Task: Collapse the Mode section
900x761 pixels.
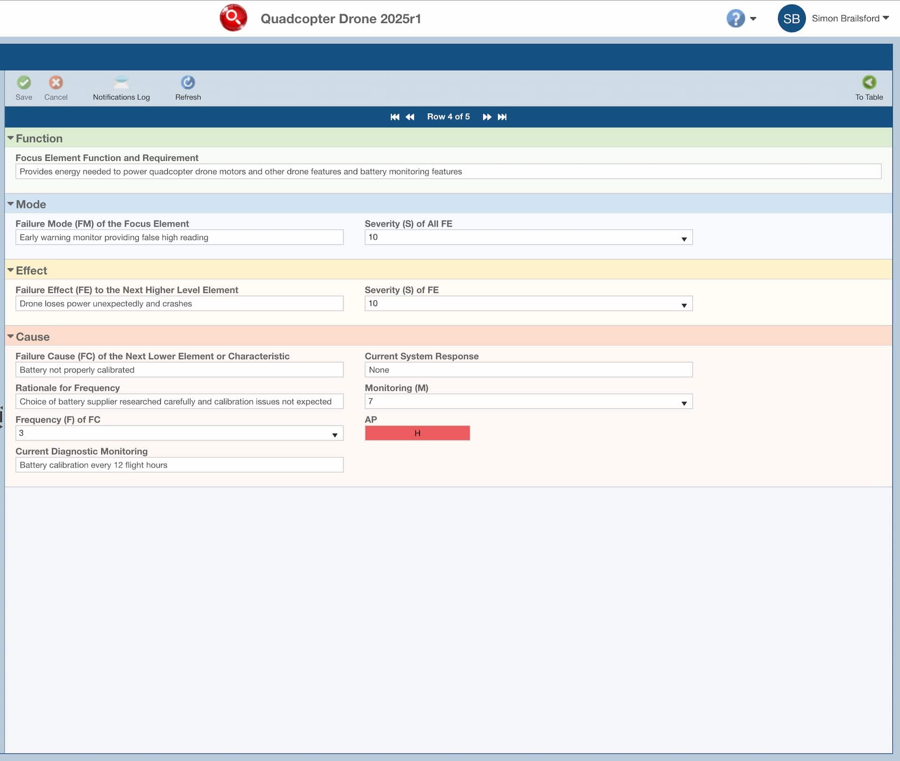Action: pos(10,203)
